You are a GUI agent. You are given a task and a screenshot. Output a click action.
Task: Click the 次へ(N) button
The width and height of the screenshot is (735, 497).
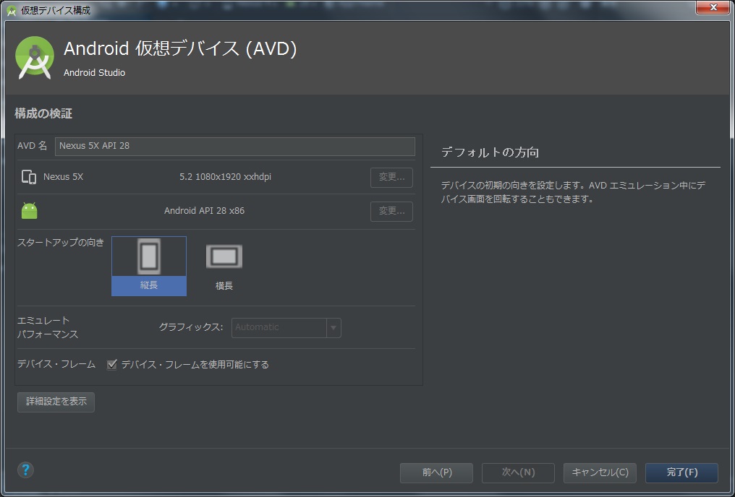click(x=518, y=472)
